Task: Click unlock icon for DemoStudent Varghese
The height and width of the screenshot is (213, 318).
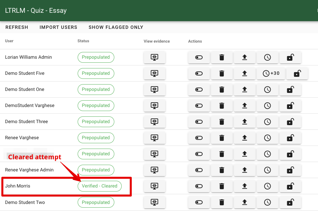Action: [290, 106]
